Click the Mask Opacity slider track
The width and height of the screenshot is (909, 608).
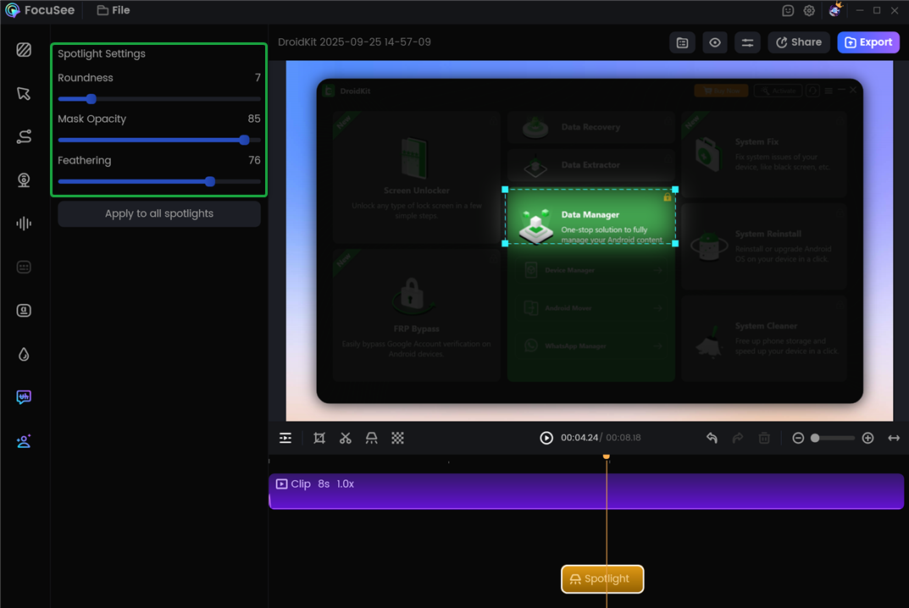pos(159,140)
